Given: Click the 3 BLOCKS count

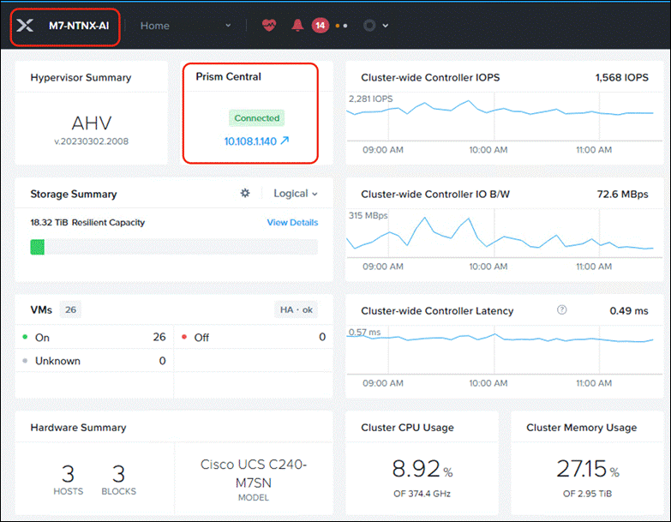Looking at the screenshot, I should [118, 479].
